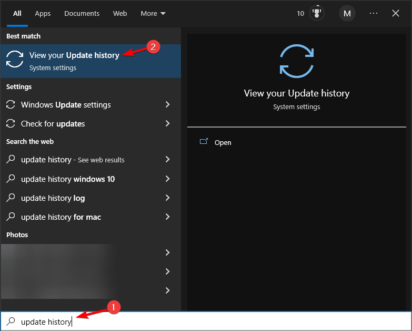The height and width of the screenshot is (331, 412).
Task: Click sync icon beside Windows Update settings
Action: coord(11,104)
